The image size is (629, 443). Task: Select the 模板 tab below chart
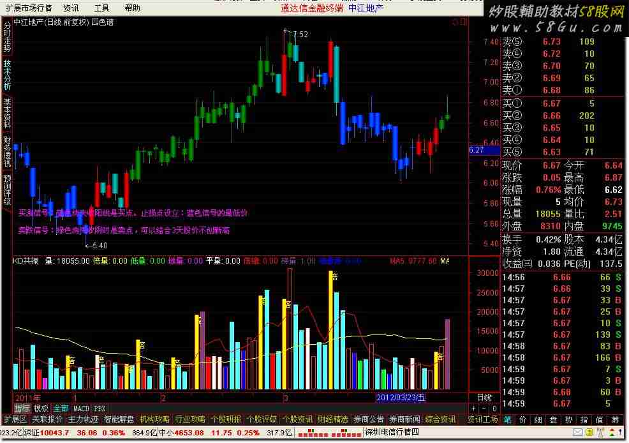coord(41,409)
